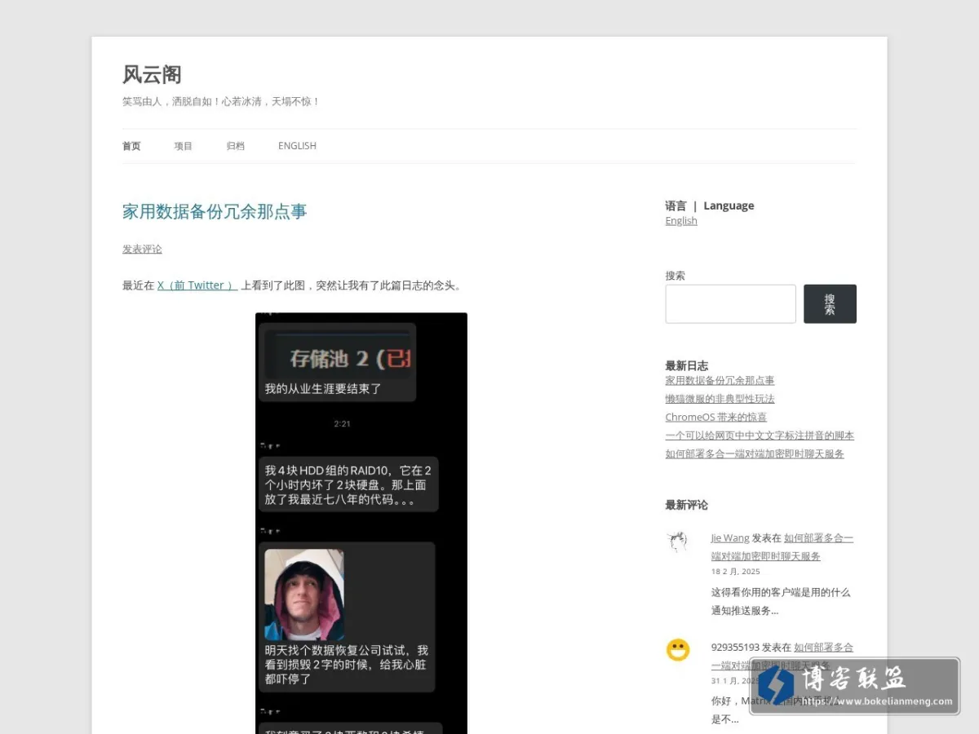The image size is (979, 734).
Task: Click commenter name Jie Wang
Action: click(729, 538)
